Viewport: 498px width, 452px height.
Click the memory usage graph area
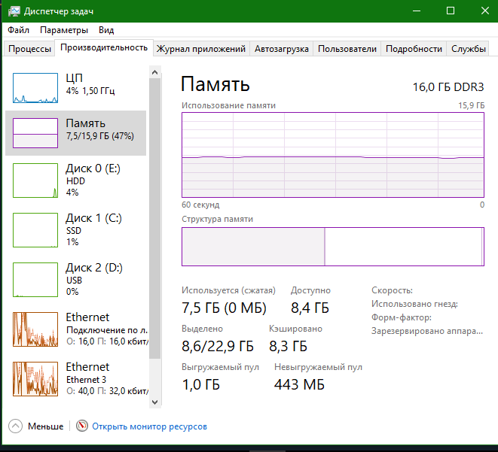click(x=333, y=155)
